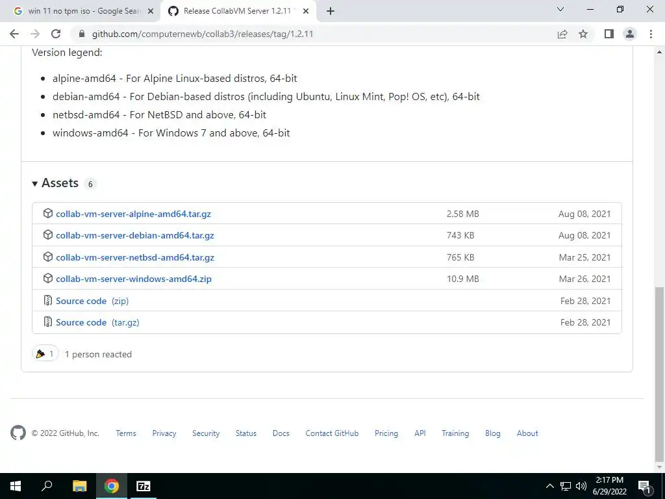The height and width of the screenshot is (499, 665).
Task: Bookmark this page with the star
Action: (x=583, y=34)
